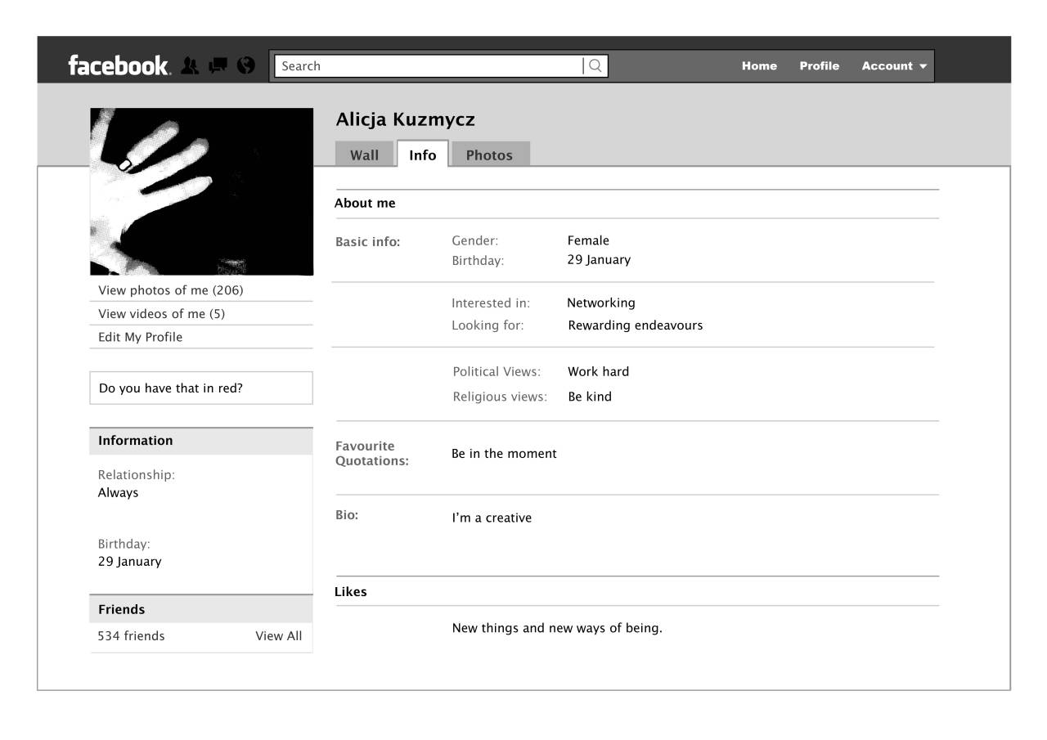This screenshot has width=1047, height=740.
Task: Click the Gender value Female
Action: [588, 240]
